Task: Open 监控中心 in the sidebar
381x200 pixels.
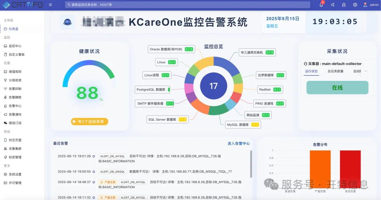Action: pos(15,46)
